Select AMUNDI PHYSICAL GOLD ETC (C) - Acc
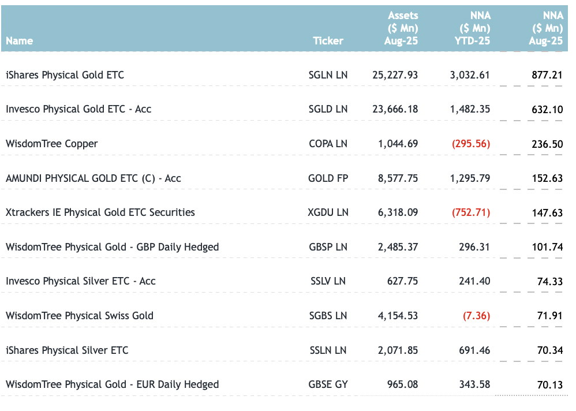 pyautogui.click(x=93, y=178)
